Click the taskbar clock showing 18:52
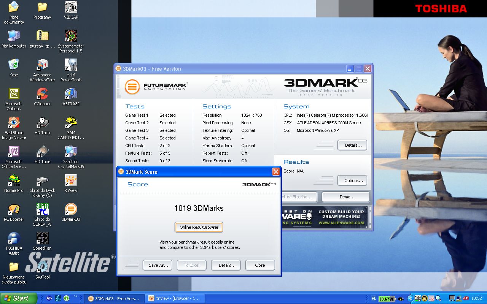Screen dimensions: 487x304 (476, 299)
